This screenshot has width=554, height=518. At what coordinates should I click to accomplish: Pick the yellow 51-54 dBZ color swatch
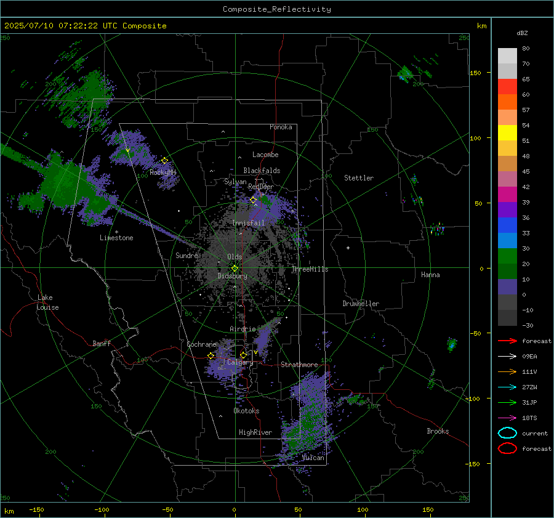(507, 132)
